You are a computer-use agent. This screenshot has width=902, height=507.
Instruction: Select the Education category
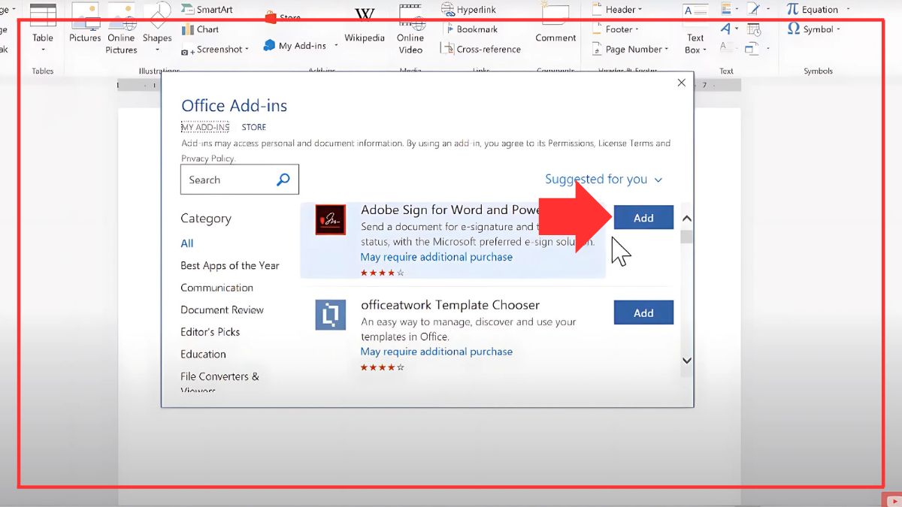coord(203,354)
